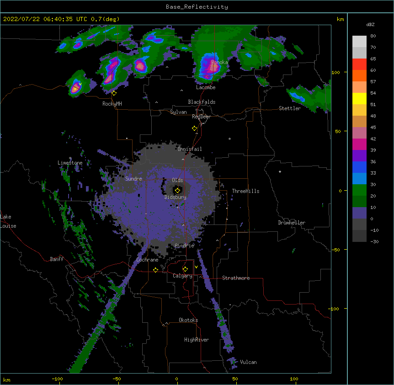
Task: Click the Lake Louise label
Action: 8,221
